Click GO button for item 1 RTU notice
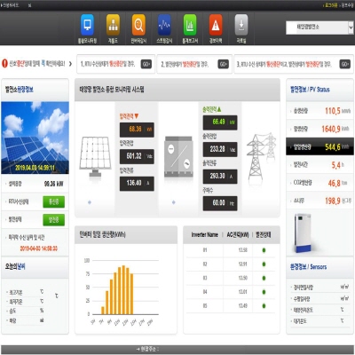This screenshot has height=355, width=355. pos(146,64)
